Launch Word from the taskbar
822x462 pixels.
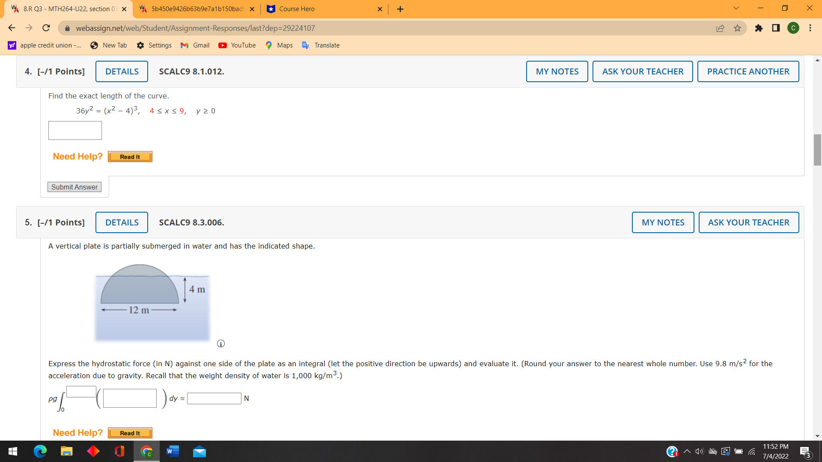[x=173, y=451]
